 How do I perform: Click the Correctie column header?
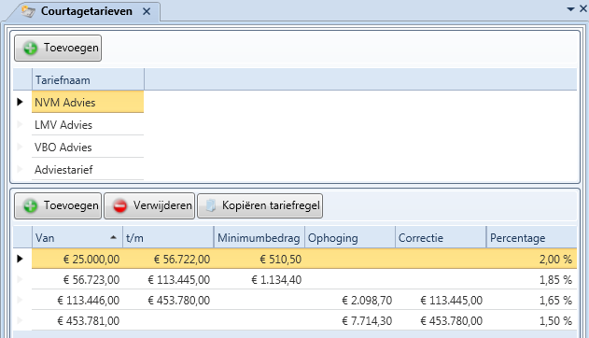pos(441,238)
